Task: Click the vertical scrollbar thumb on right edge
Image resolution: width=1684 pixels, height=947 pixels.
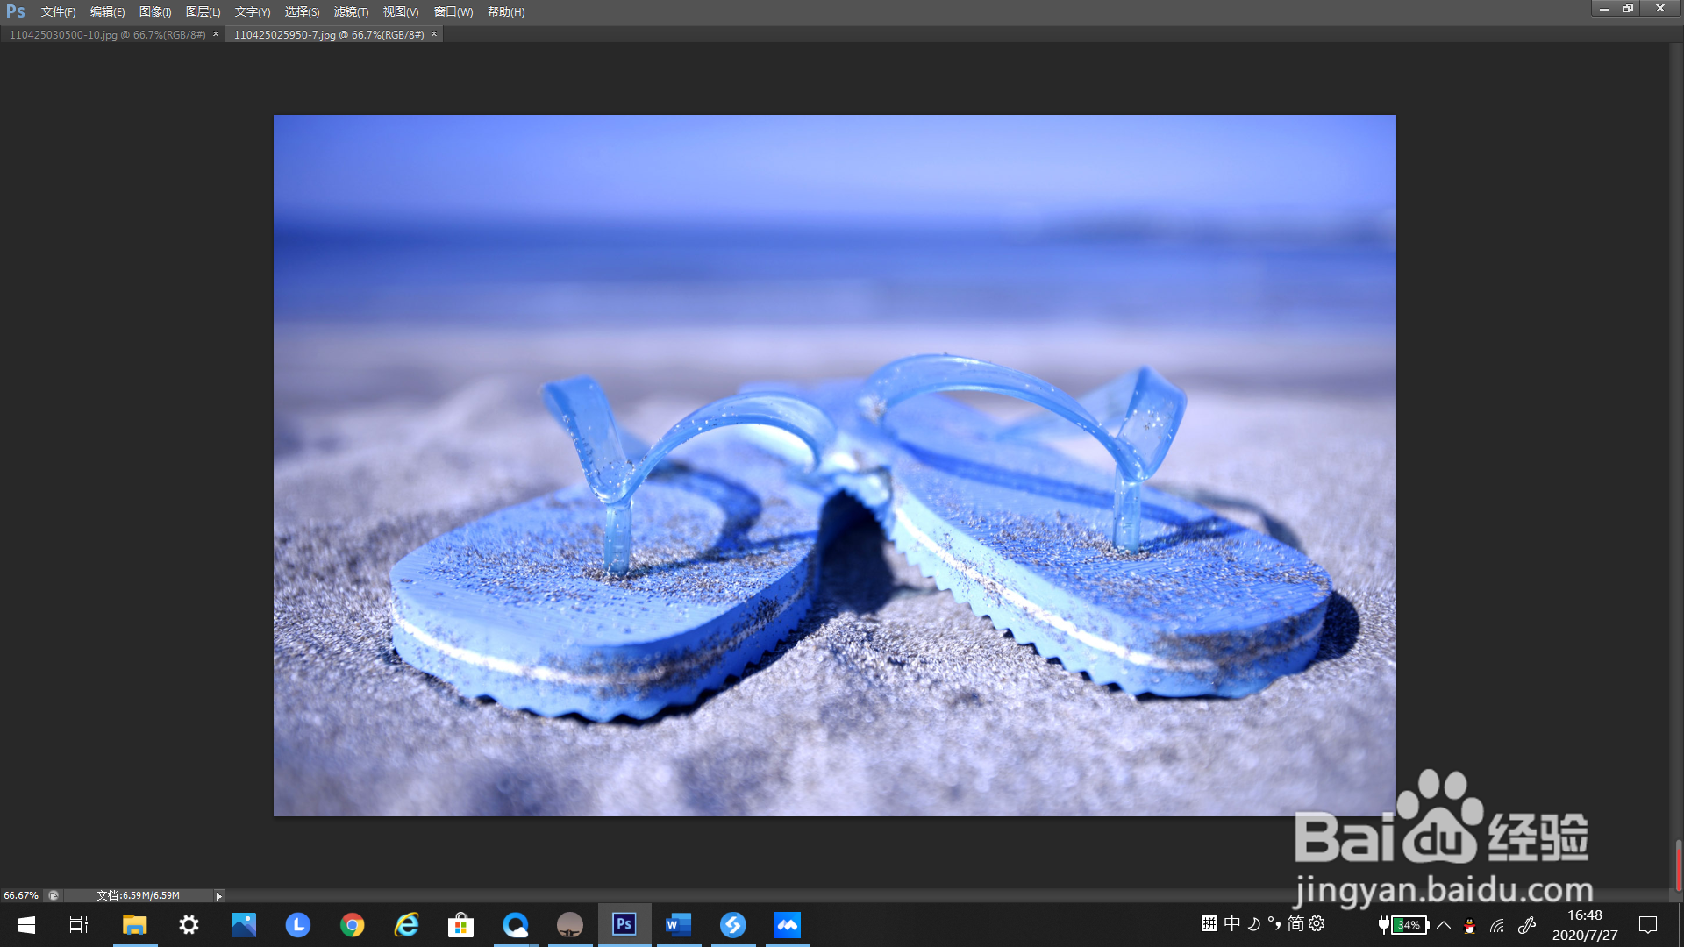Action: (x=1678, y=865)
